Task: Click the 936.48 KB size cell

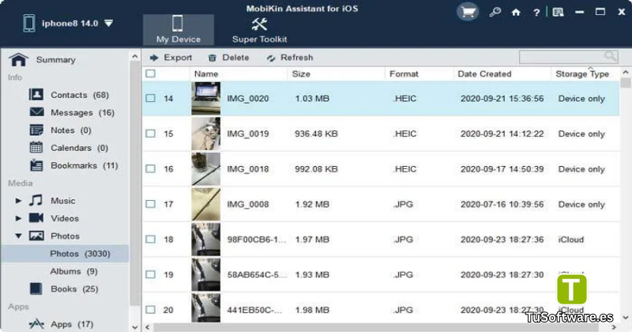Action: [316, 134]
